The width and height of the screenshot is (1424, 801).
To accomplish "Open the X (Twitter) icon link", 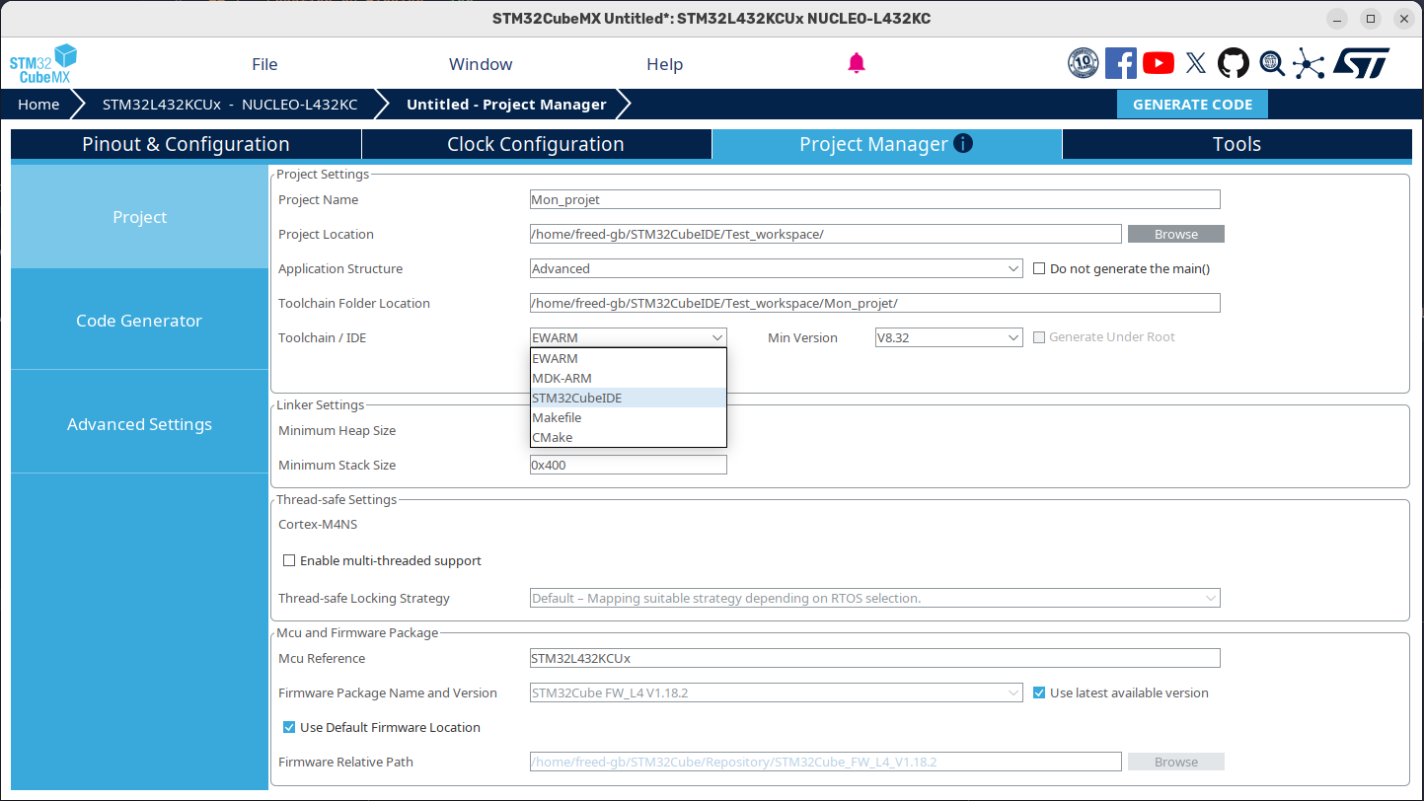I will [x=1196, y=64].
